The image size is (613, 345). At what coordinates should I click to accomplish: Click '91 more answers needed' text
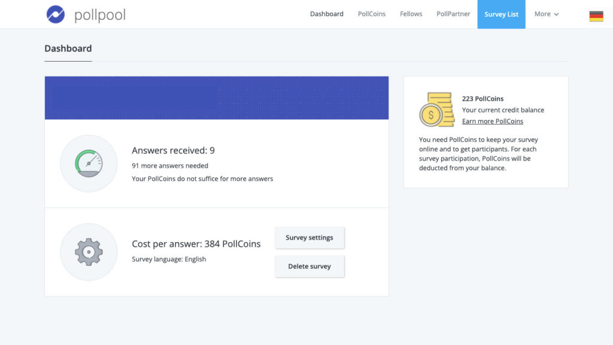click(x=170, y=166)
